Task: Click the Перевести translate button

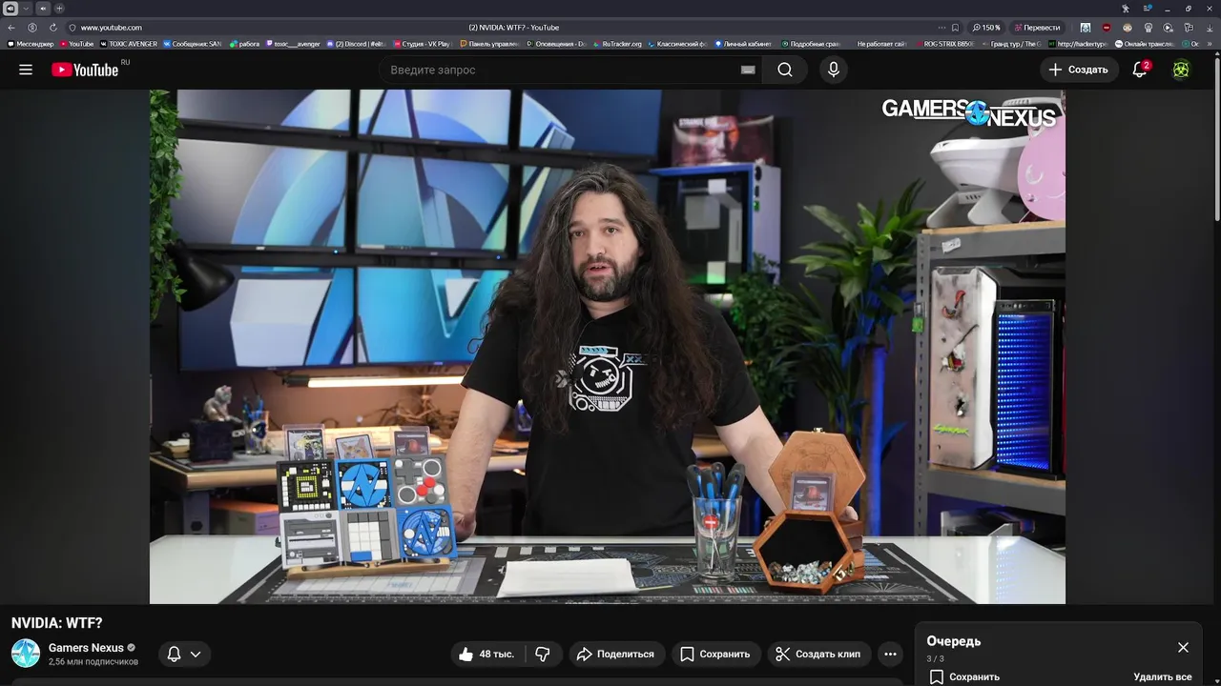Action: point(1037,28)
